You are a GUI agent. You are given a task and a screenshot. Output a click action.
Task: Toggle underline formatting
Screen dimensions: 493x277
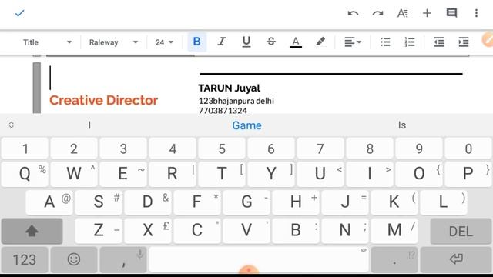246,42
